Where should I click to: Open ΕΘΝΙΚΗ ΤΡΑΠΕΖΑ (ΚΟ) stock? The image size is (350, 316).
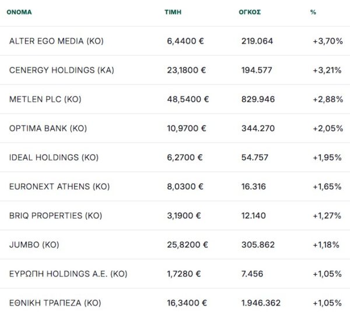55,303
